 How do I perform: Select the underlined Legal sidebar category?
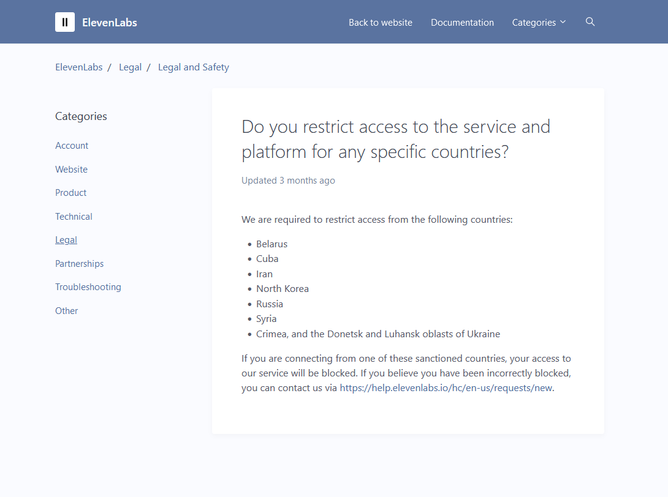66,240
